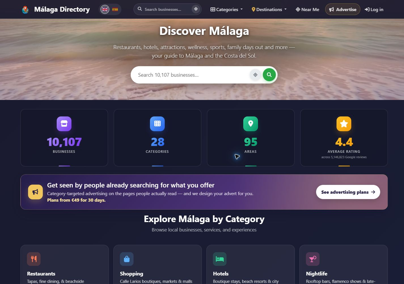The image size is (404, 284).
Task: Click the Málaga Directory logo pin icon
Action: [25, 10]
